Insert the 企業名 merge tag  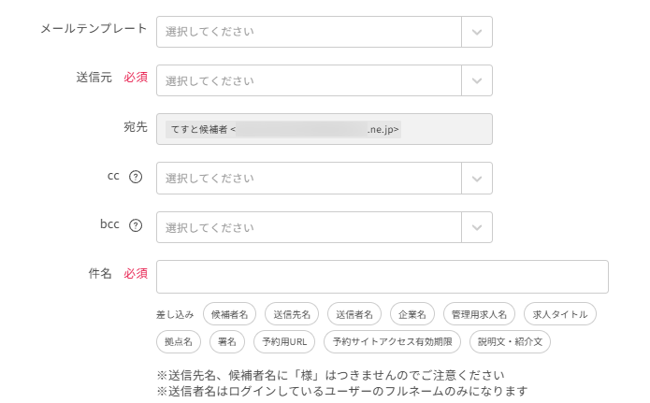tap(411, 314)
